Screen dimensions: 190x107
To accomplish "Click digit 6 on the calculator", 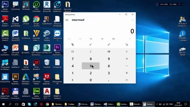I will click(x=109, y=66).
